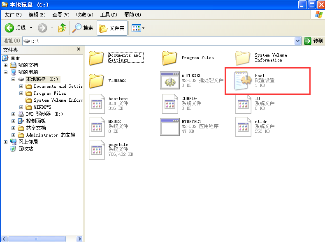
Task: Select 我的文档 in folder tree
Action: click(28, 65)
